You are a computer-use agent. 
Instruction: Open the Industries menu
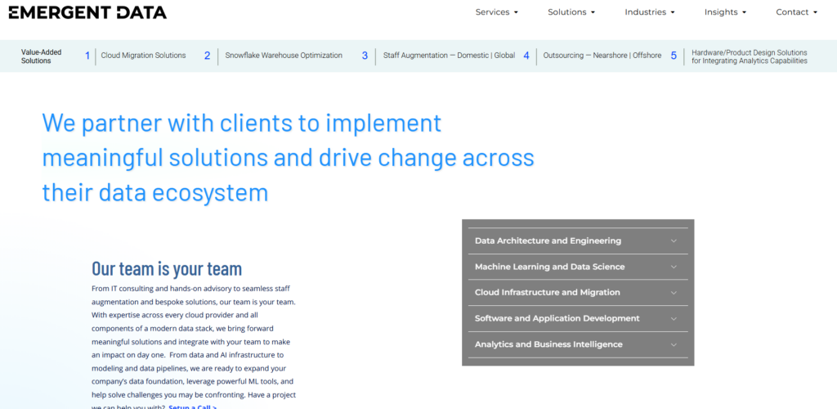tap(650, 12)
